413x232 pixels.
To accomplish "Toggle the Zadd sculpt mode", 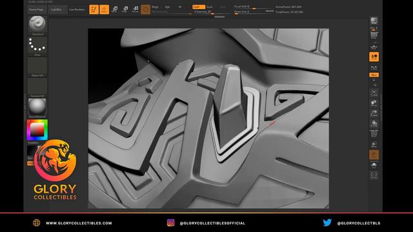I will [x=198, y=7].
